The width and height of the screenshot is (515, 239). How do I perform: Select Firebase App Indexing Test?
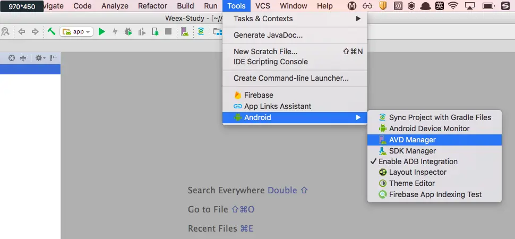pos(434,194)
